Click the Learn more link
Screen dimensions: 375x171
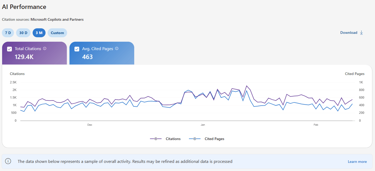[x=357, y=161]
